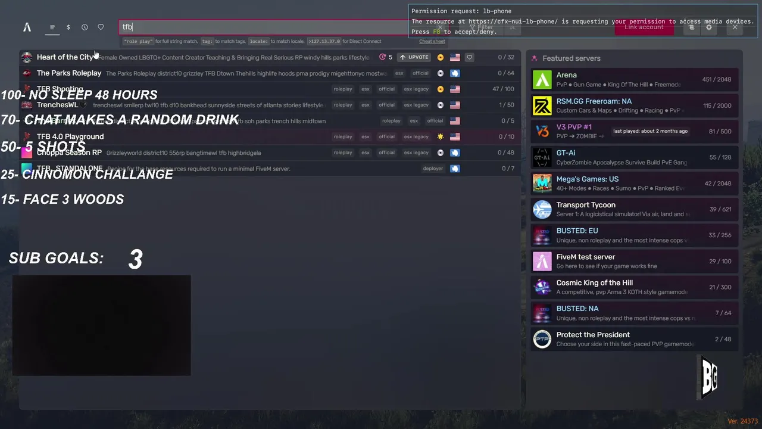Click 'esx' tag on The Parks Roleplay

pos(399,73)
